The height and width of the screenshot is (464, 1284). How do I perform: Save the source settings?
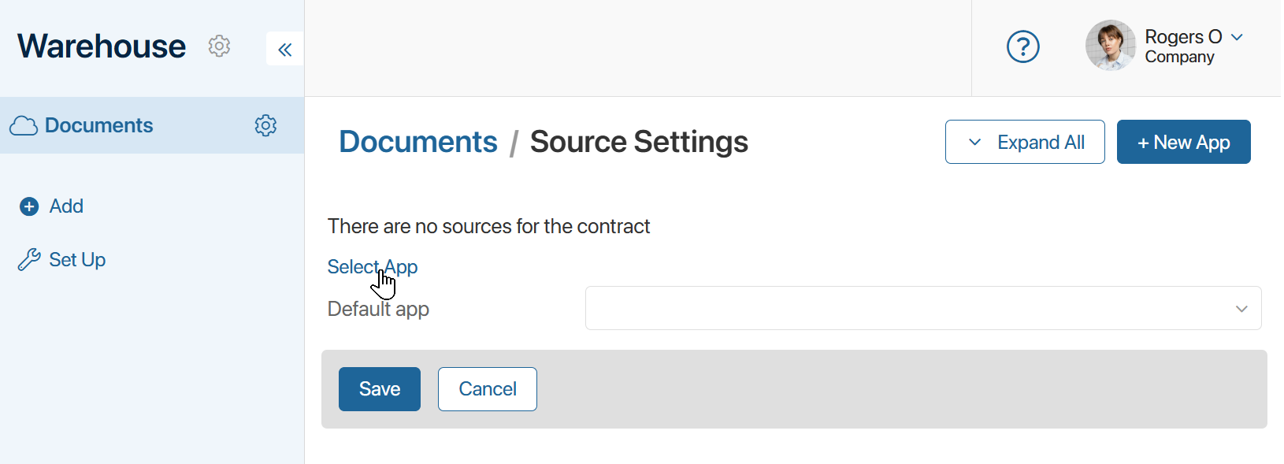coord(379,388)
